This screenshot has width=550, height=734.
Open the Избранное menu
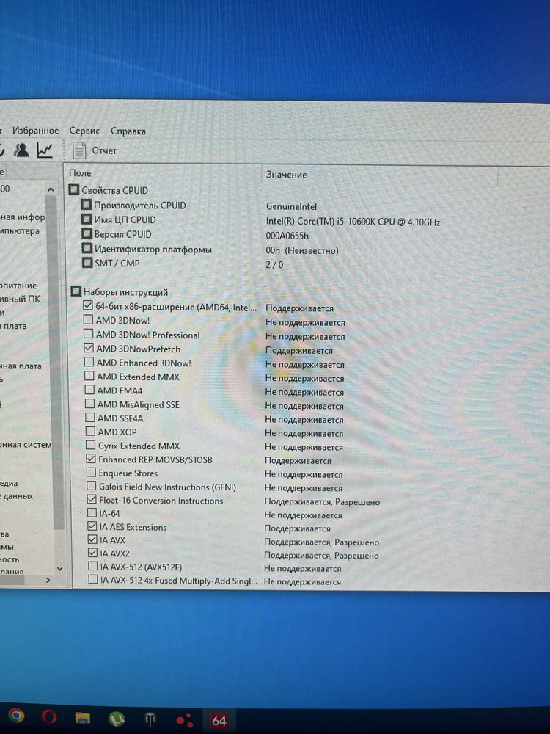(x=35, y=131)
